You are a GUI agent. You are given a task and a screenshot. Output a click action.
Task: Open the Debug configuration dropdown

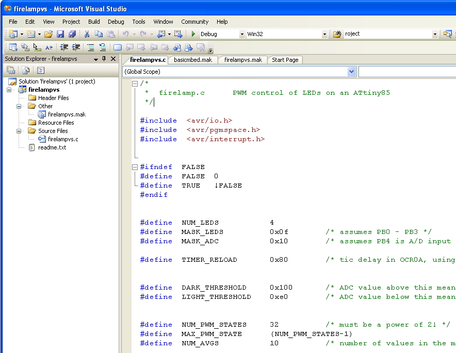point(241,33)
